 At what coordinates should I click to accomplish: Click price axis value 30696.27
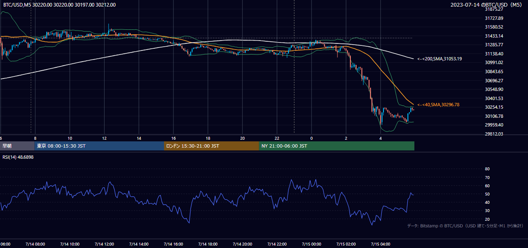click(x=494, y=81)
